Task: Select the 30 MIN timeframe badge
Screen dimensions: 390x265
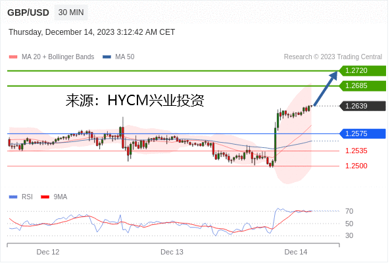Action: 71,12
